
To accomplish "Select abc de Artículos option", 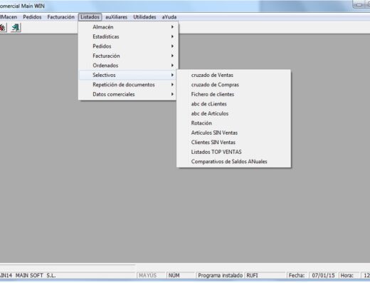I will (x=233, y=113).
